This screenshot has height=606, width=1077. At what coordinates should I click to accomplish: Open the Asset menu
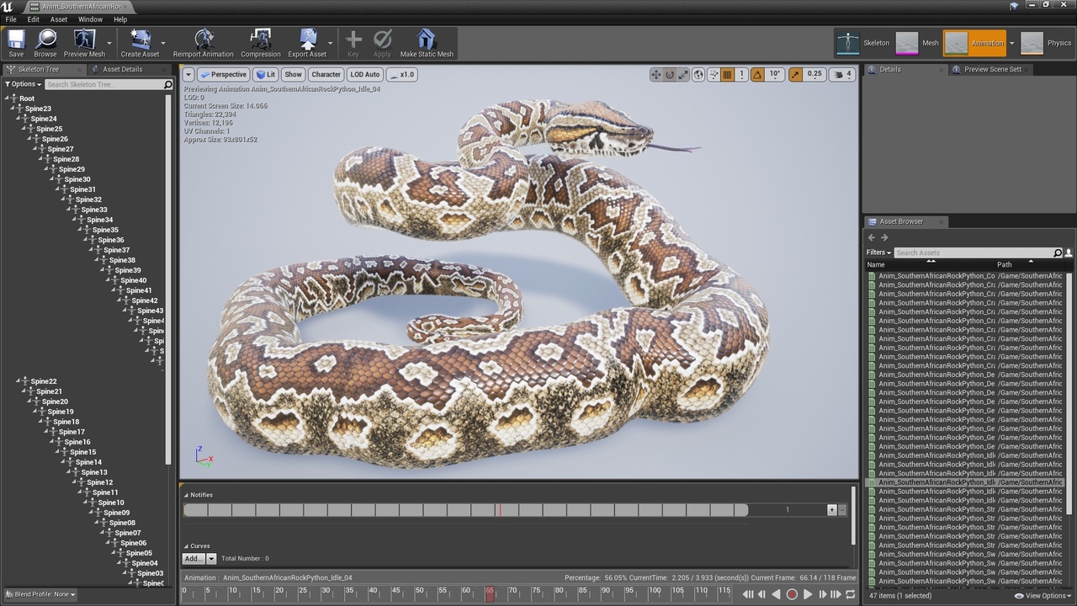[59, 19]
